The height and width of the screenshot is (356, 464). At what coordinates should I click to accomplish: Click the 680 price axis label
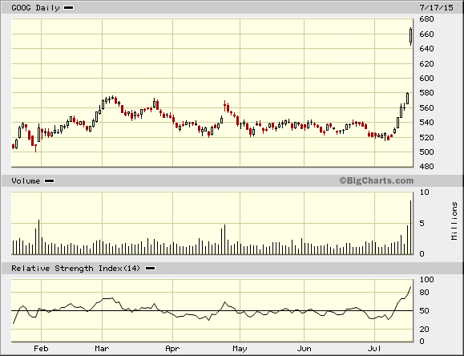click(426, 19)
